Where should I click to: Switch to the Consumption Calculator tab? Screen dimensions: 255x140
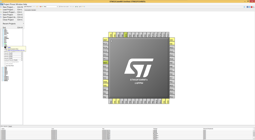click(x=30, y=10)
